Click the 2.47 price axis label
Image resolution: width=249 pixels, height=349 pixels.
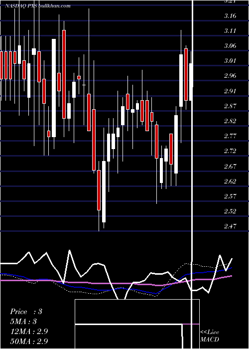[x=230, y=226]
